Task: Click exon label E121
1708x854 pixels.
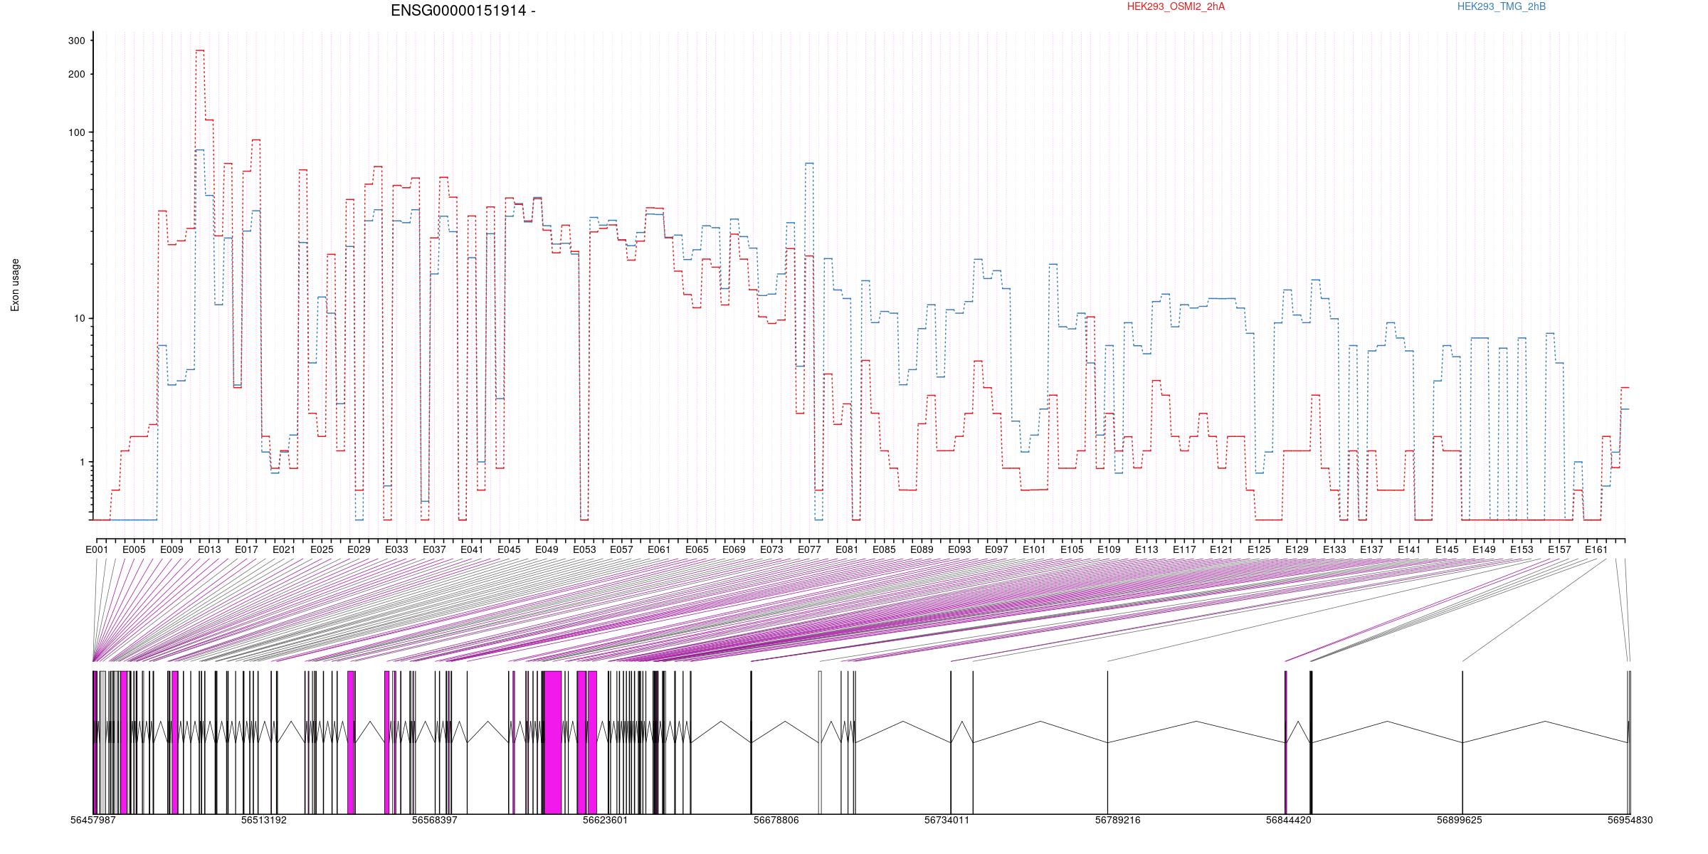Action: 1221,549
